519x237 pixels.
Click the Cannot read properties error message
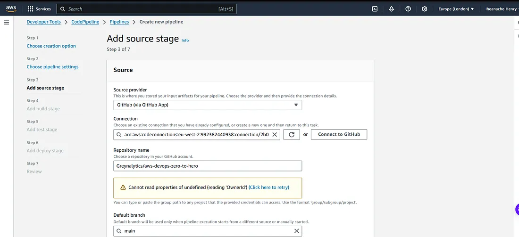188,188
